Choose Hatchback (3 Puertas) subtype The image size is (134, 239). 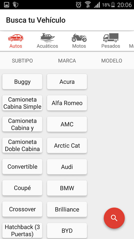22,231
